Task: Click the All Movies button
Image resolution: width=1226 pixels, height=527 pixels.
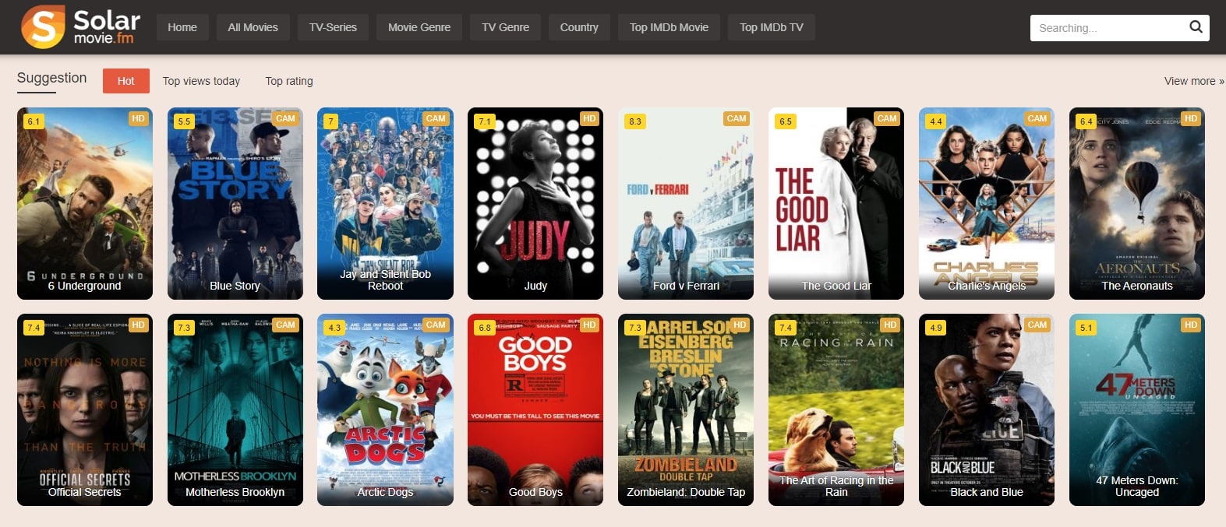Action: pyautogui.click(x=253, y=27)
